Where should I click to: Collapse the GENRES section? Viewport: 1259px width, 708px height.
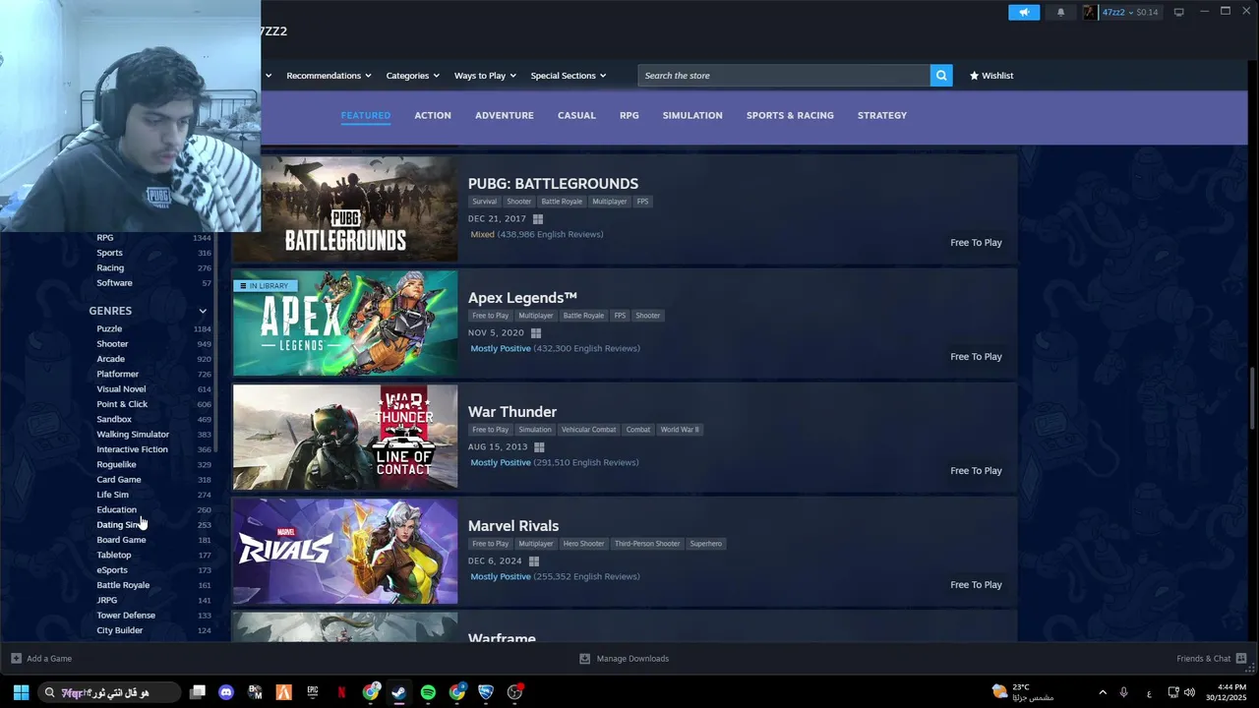(x=203, y=311)
